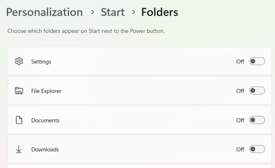Enable the File Explorer toggle switch

[257, 91]
